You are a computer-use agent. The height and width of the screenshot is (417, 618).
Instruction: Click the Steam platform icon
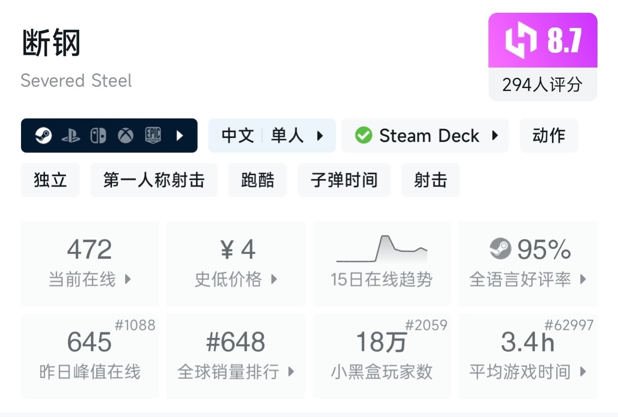[43, 136]
